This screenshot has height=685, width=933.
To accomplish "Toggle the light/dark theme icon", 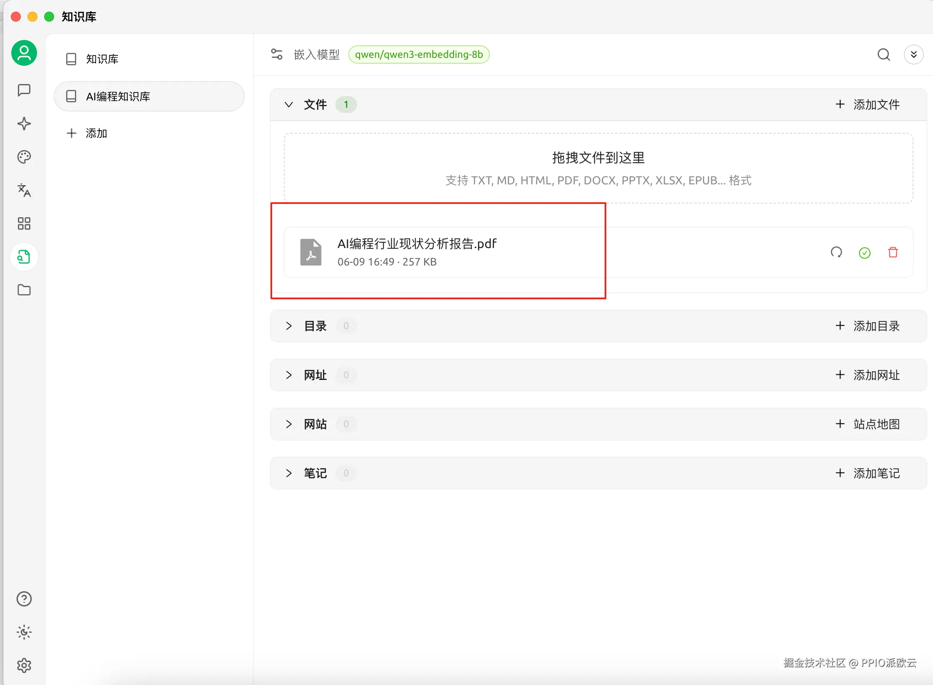I will point(24,632).
